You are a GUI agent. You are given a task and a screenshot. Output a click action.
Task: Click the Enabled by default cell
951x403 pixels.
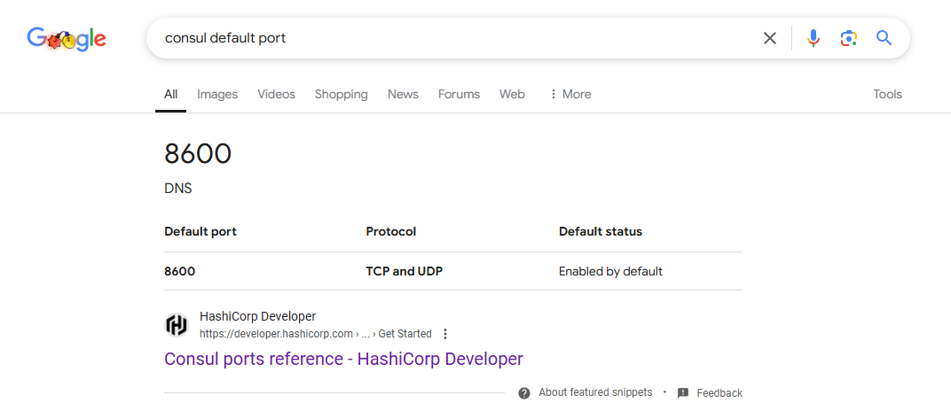point(610,272)
